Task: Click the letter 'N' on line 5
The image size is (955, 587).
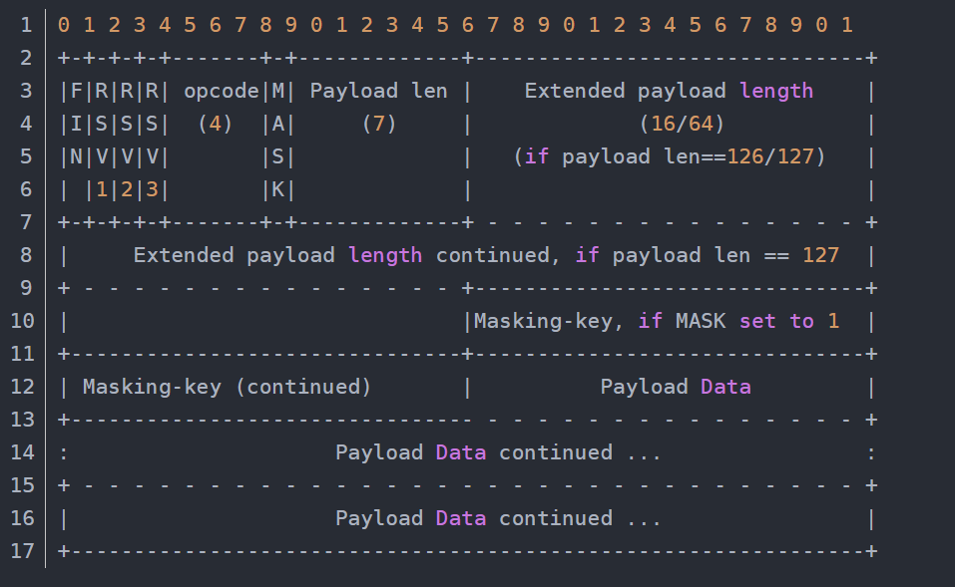Action: [x=76, y=156]
